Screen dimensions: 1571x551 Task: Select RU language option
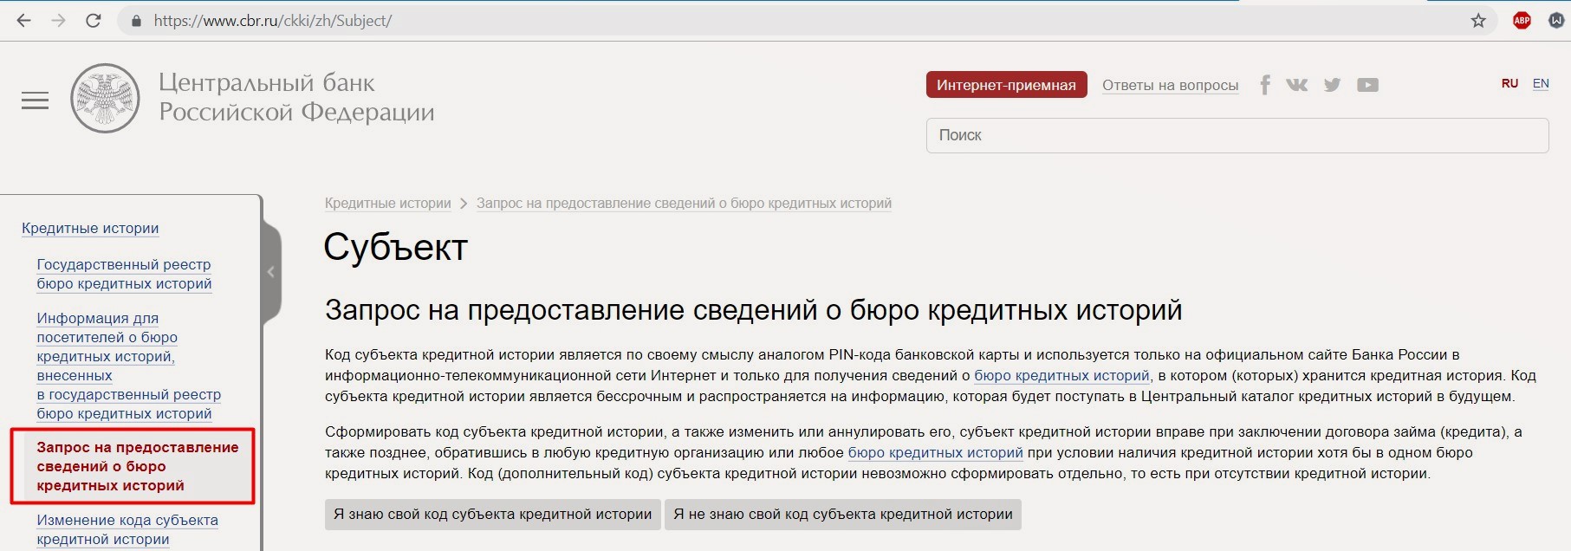1509,84
